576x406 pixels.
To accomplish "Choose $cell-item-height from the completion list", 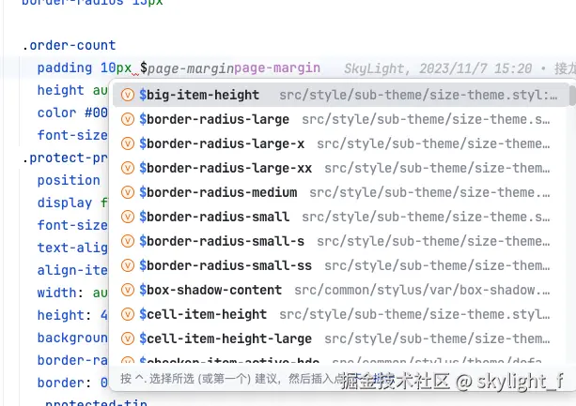I will tap(203, 315).
